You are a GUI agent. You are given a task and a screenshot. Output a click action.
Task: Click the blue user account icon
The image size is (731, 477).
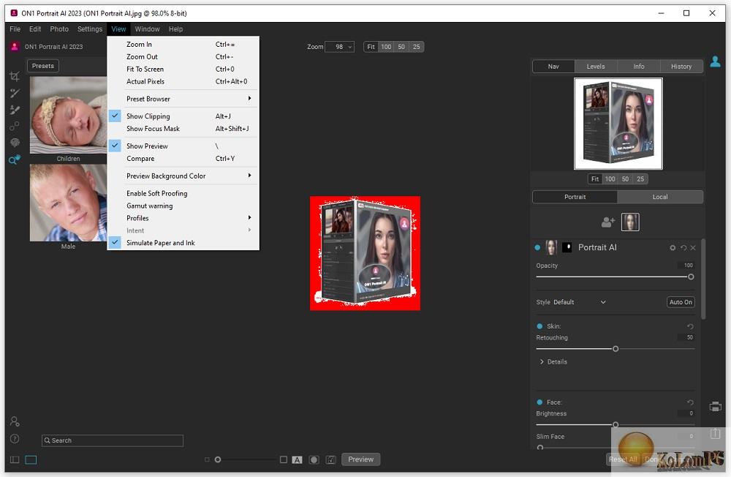pyautogui.click(x=715, y=61)
